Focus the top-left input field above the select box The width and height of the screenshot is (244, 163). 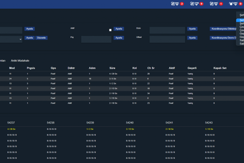[x=11, y=30]
